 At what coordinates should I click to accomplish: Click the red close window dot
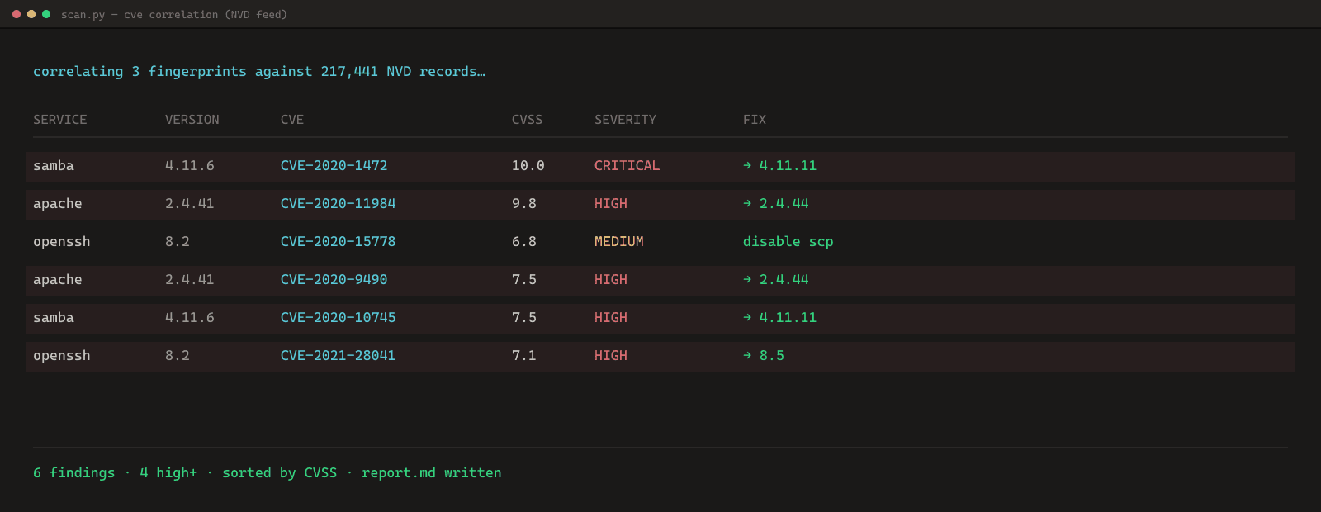(17, 14)
